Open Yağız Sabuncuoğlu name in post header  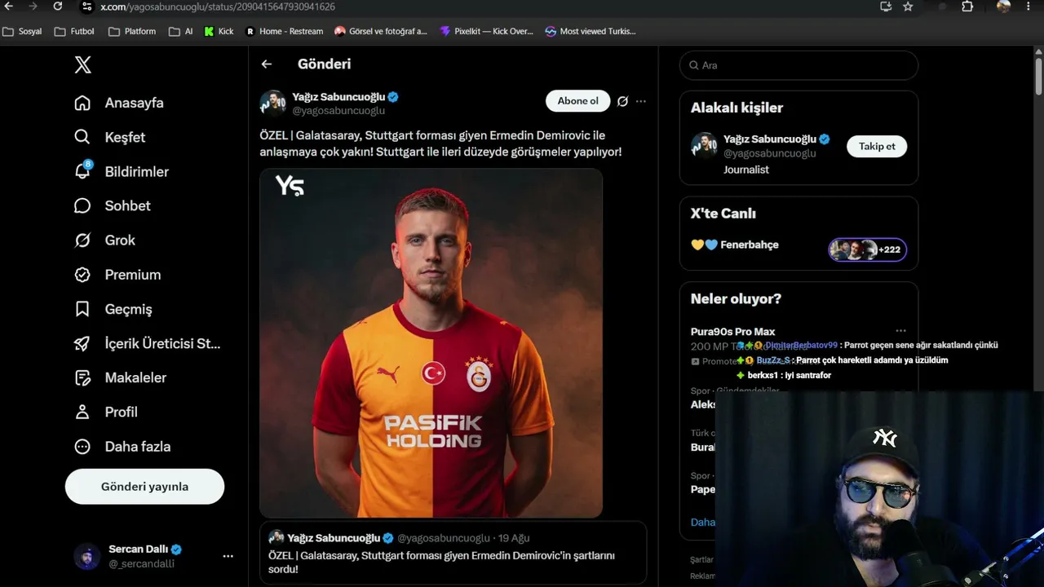[338, 97]
